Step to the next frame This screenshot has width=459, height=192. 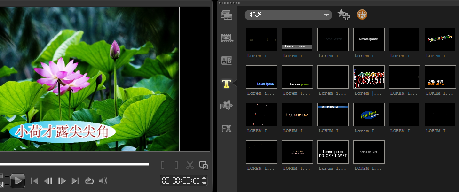(x=62, y=180)
